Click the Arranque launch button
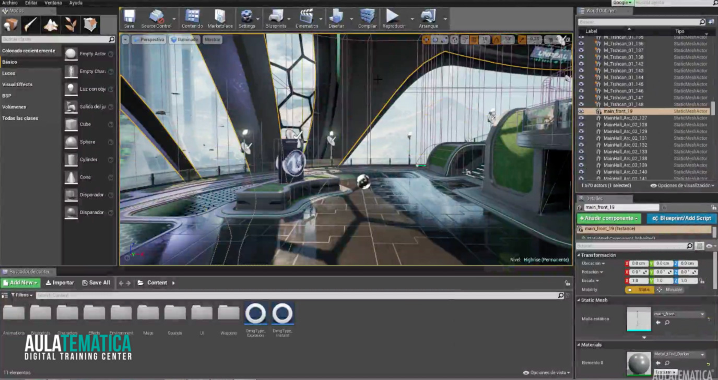The width and height of the screenshot is (718, 380). click(428, 19)
